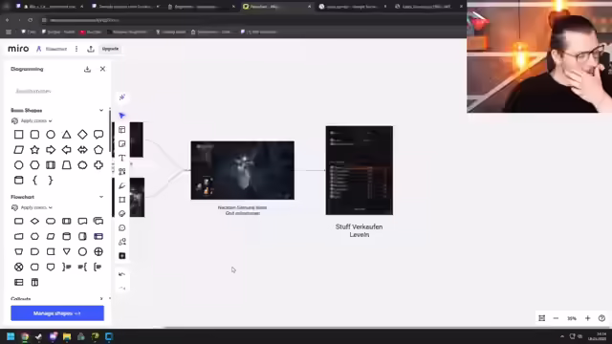Open the comment tool
This screenshot has width=612, height=344.
pyautogui.click(x=122, y=227)
